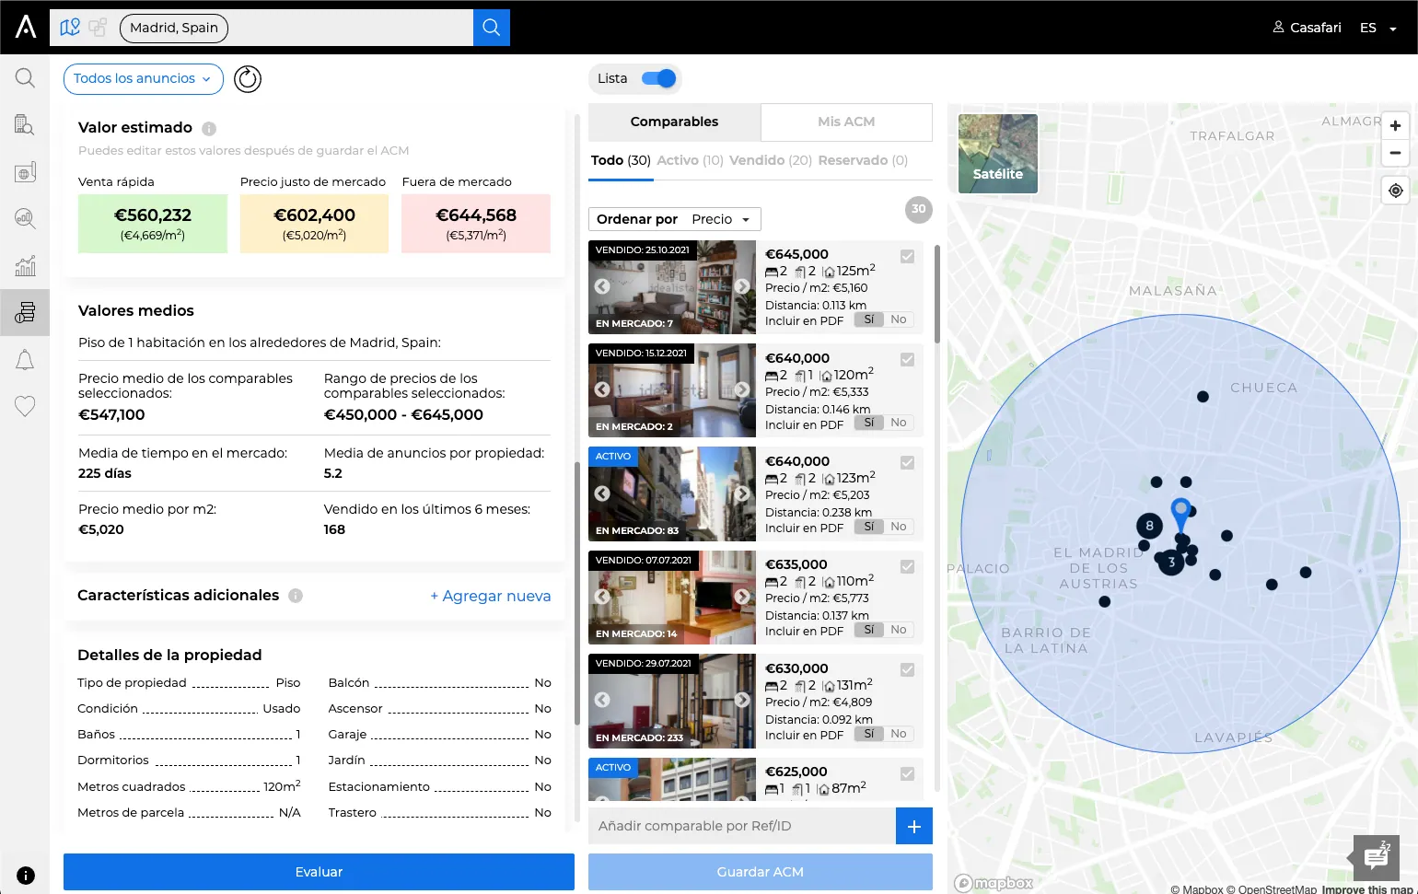Viewport: 1418px width, 894px height.
Task: Open the Todos los anuncios dropdown
Action: click(144, 79)
